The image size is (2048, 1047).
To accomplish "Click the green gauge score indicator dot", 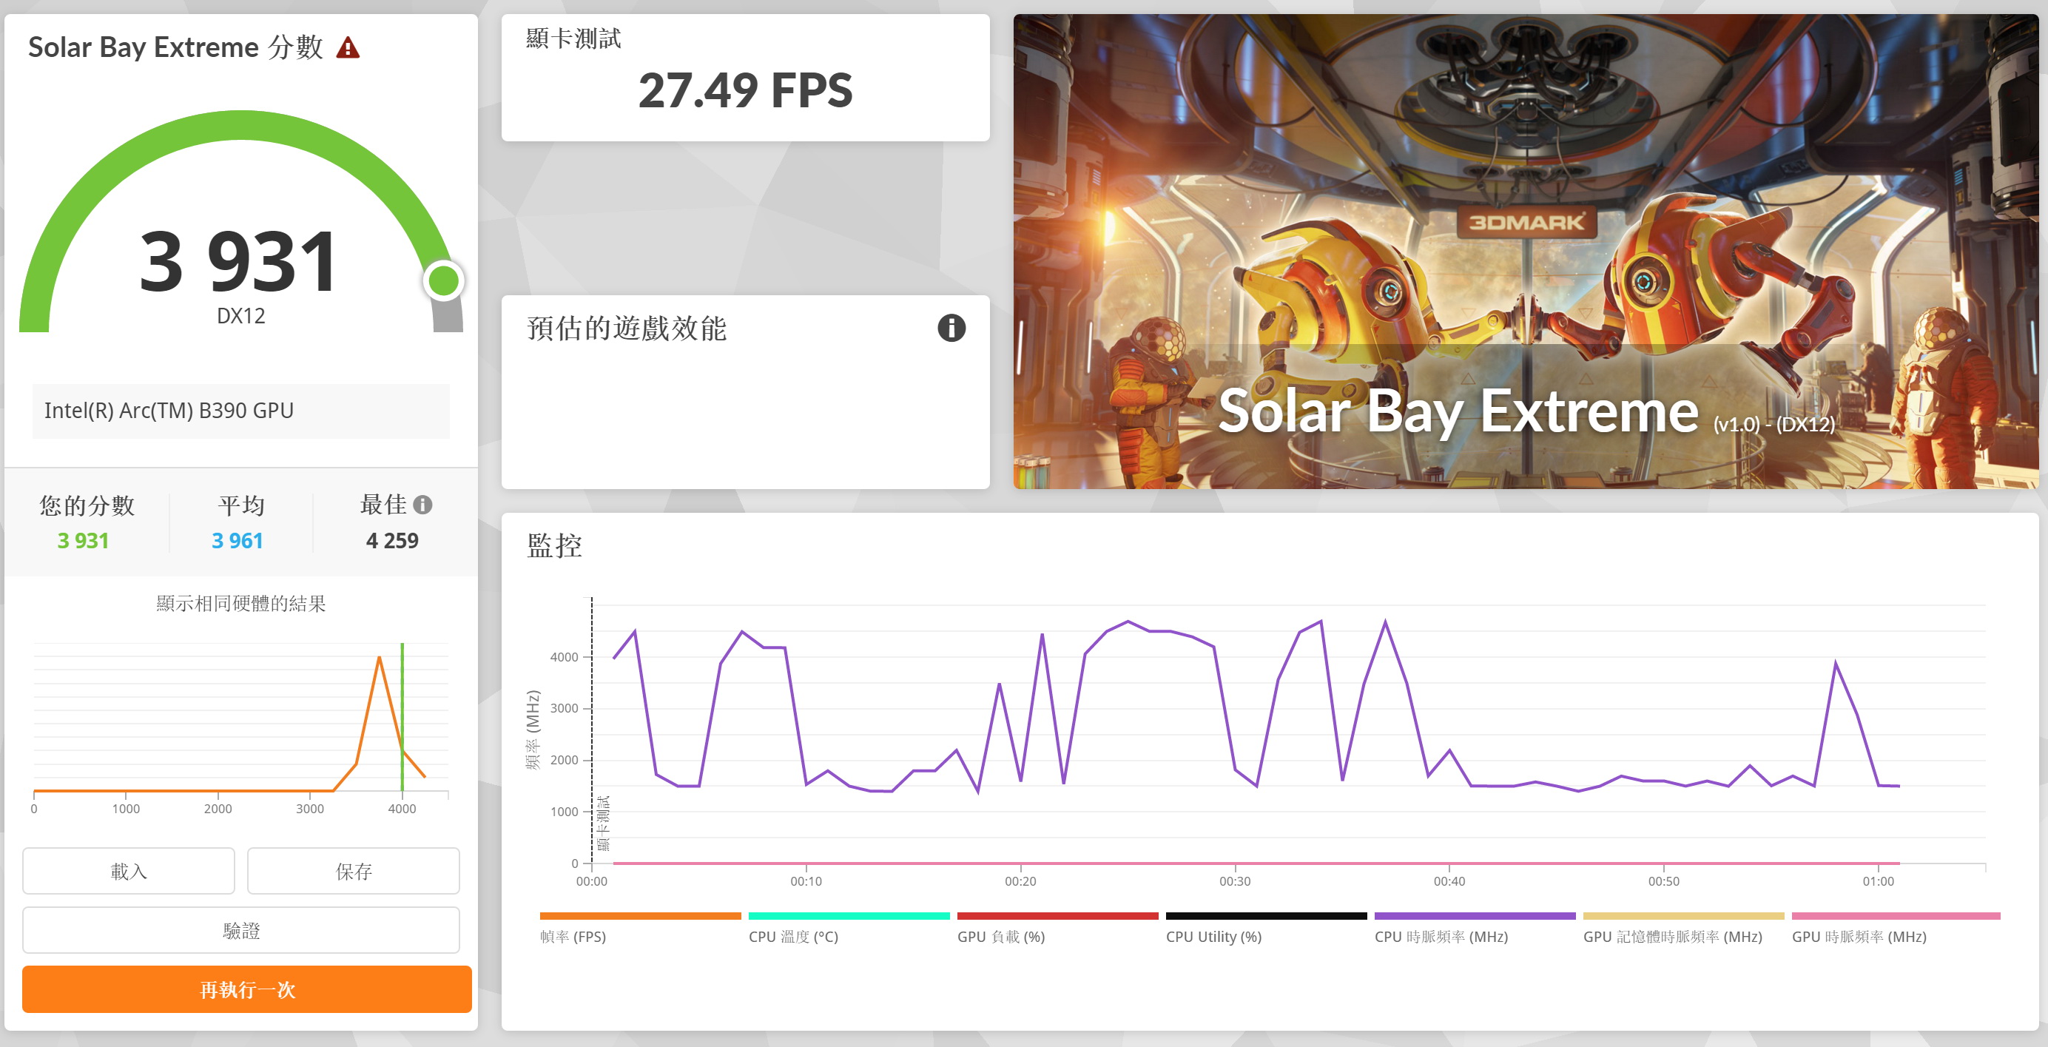I will click(x=443, y=280).
